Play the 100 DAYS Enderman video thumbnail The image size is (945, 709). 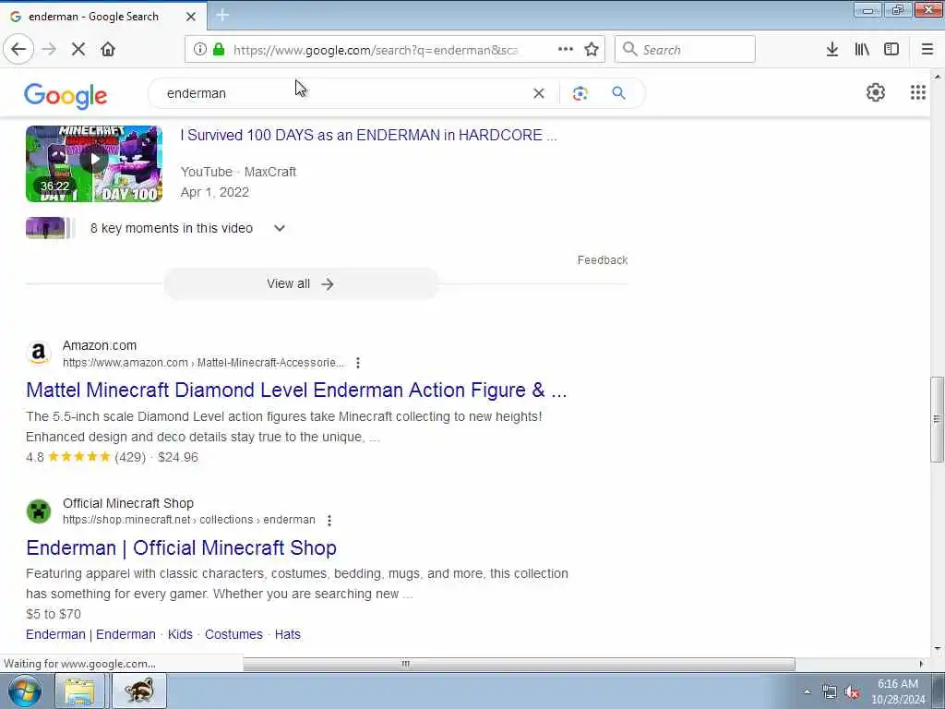[94, 163]
